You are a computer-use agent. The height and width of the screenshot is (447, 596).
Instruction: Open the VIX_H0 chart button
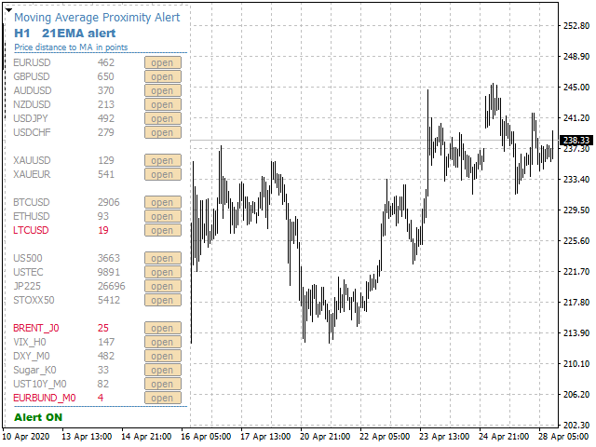163,342
